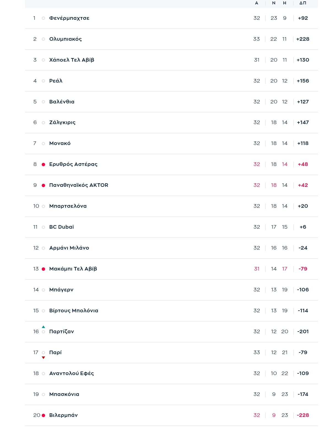Select the Ρεάλ team name

[x=56, y=81]
